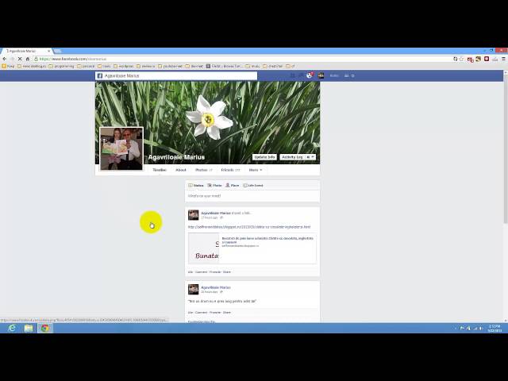Go back using Chrome's back arrow
508x381 pixels.
coord(5,59)
